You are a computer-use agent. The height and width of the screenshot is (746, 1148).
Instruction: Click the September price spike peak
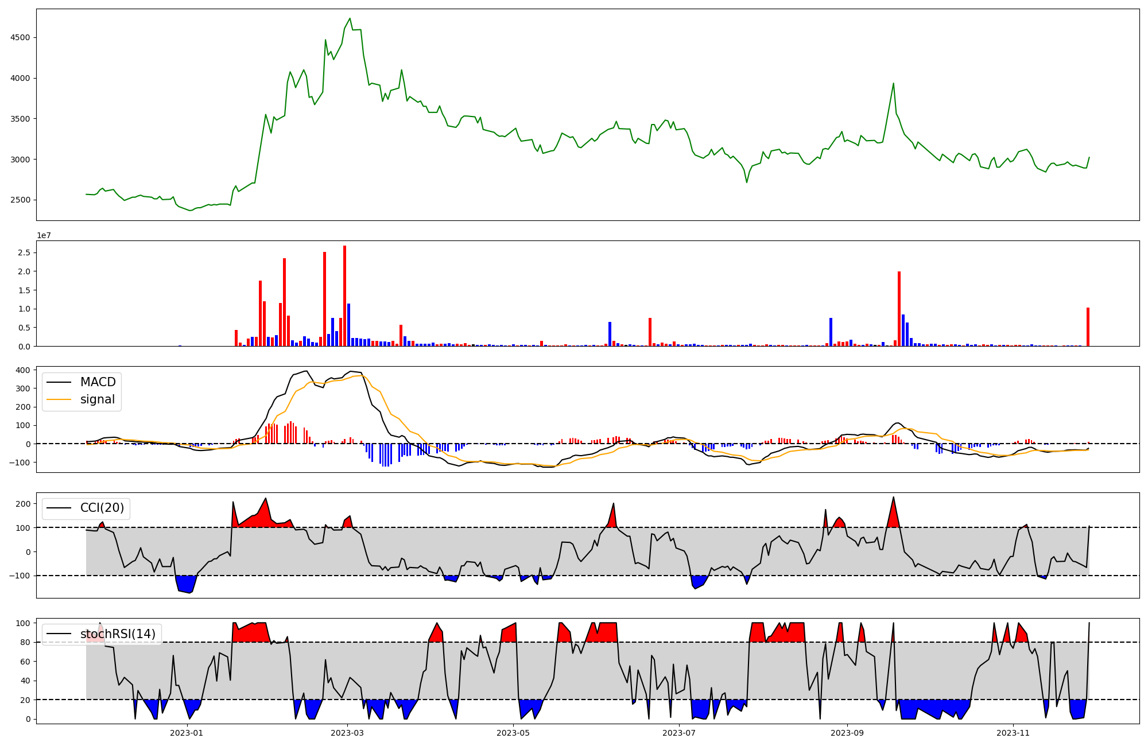(x=894, y=83)
